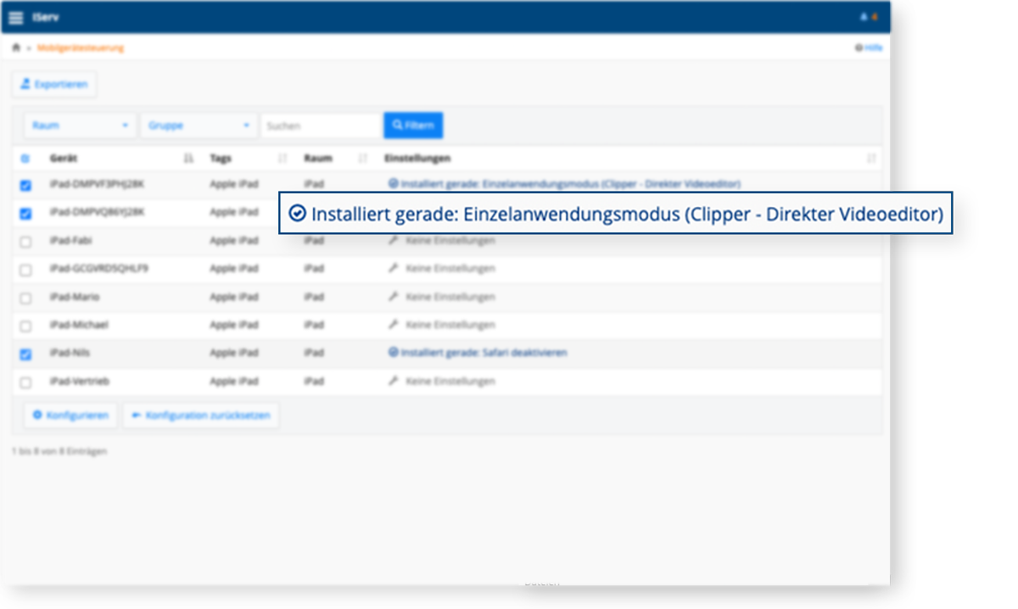Open the Raum filter dropdown

(x=81, y=126)
